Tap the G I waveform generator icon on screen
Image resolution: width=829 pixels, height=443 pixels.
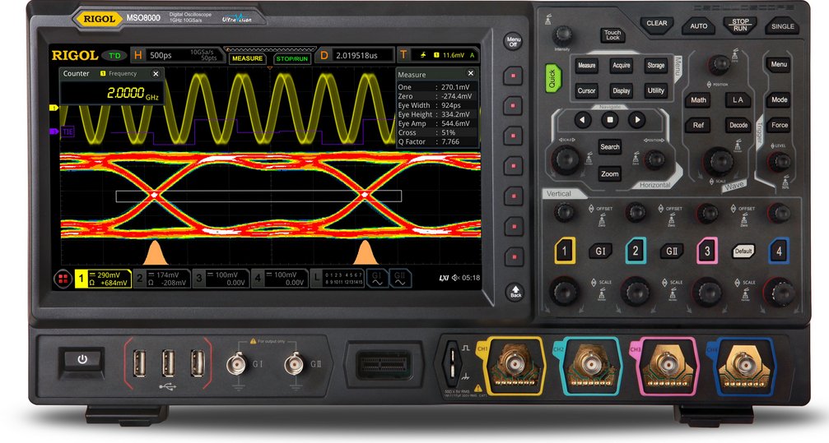(x=376, y=279)
